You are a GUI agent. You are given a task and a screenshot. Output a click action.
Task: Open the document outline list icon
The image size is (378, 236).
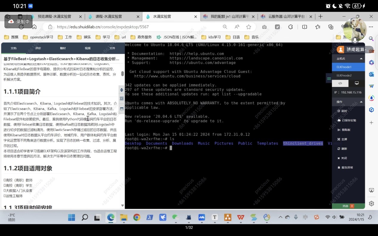coord(122,99)
